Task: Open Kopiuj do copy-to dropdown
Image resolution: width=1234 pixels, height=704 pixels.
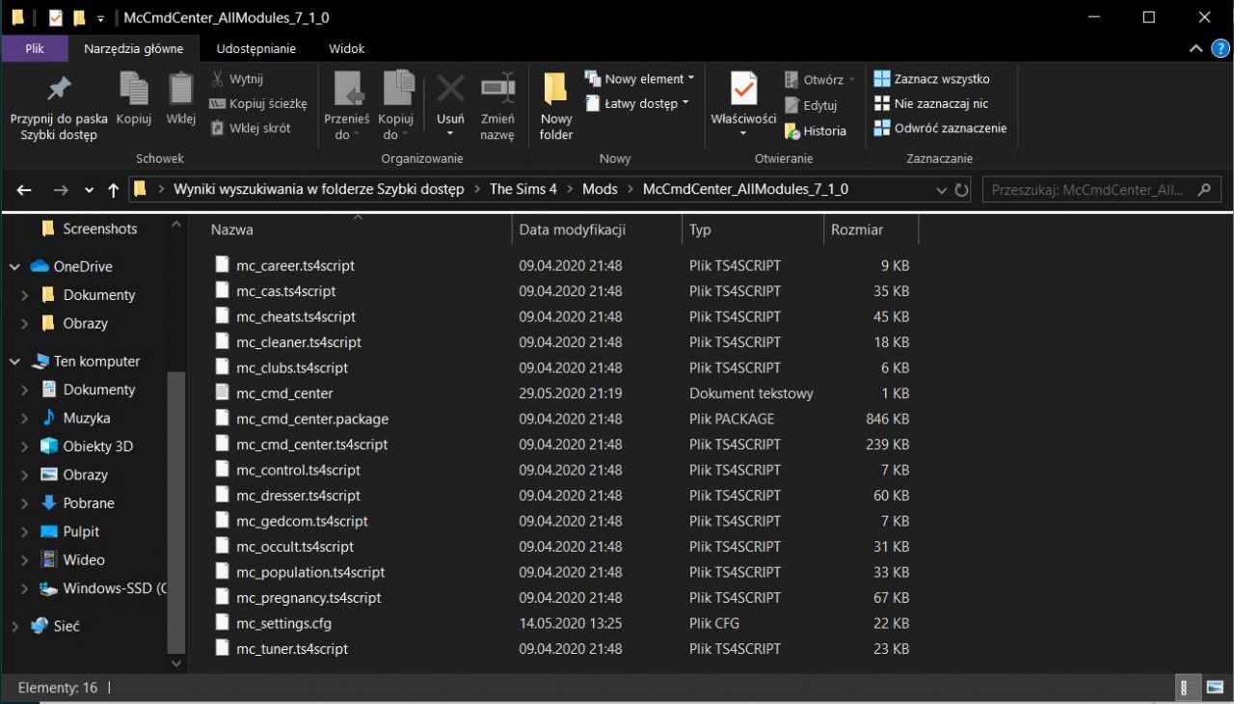Action: [395, 106]
